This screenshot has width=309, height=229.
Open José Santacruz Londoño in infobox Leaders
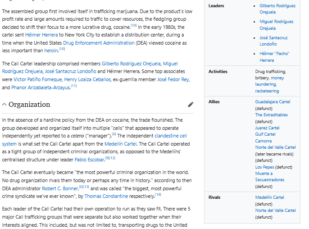pos(273,41)
